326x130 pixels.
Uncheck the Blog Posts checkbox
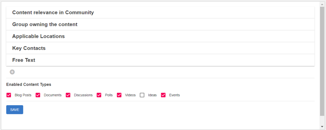(x=9, y=95)
